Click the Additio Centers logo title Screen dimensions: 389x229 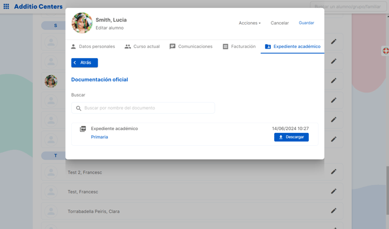38,6
